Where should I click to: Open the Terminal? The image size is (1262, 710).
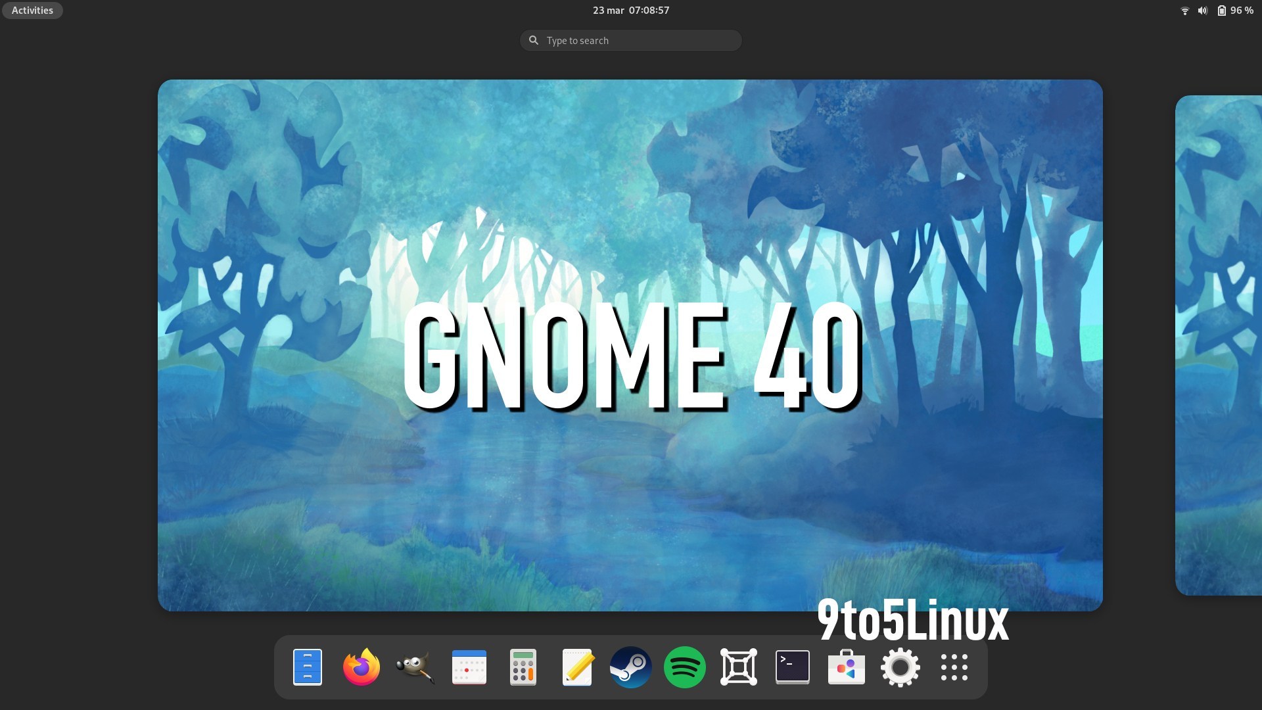point(793,667)
